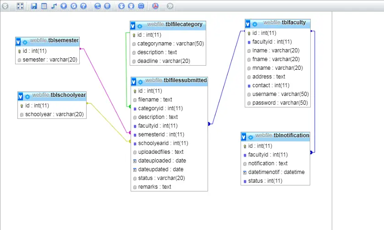Screen dimensions: 384x230
Task: Click 'fname : varchar(20)' column row
Action: point(278,59)
